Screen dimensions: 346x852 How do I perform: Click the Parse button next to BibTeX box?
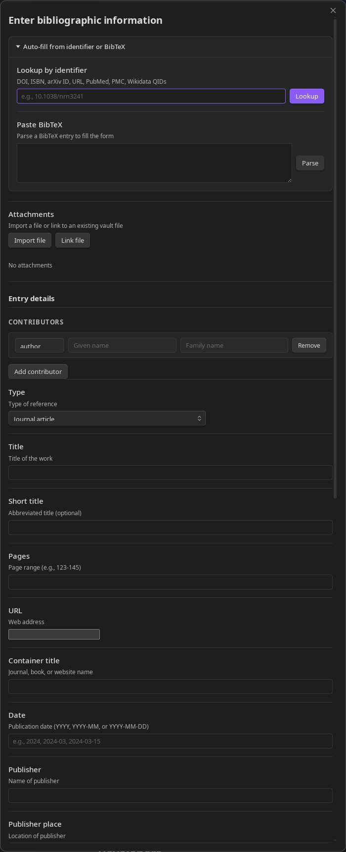coord(310,162)
